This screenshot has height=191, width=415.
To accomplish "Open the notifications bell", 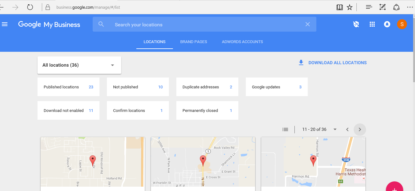I will (x=387, y=24).
